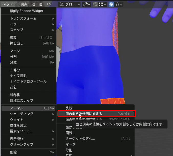Open the pivot point dropdown
This screenshot has height=156, width=173.
[x=86, y=4]
